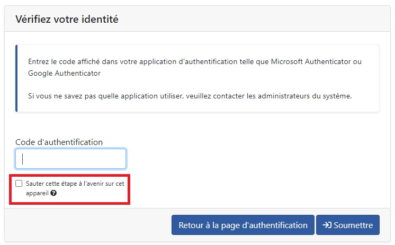The image size is (395, 245).
Task: Click the Si vous ne savez pas sentence
Action: pos(190,96)
